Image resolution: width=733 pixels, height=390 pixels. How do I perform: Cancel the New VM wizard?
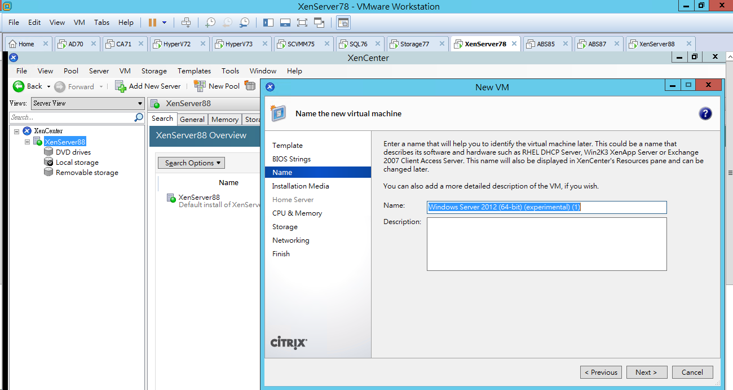[692, 372]
